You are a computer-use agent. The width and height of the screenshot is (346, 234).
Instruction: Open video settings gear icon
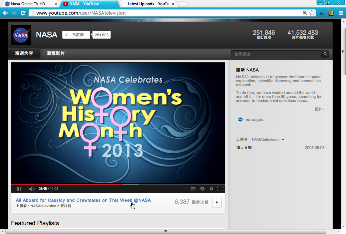click(202, 189)
